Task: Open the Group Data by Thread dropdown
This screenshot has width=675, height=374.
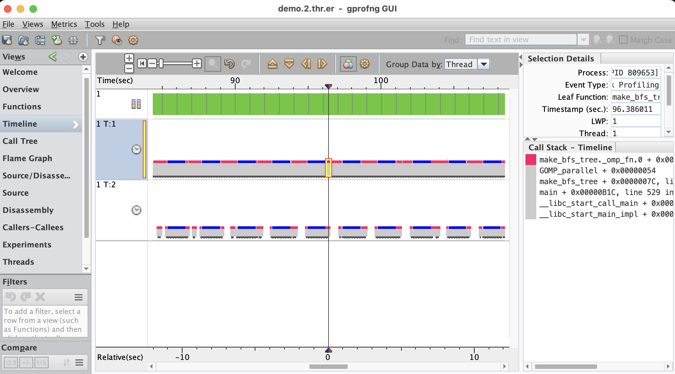Action: [x=484, y=64]
